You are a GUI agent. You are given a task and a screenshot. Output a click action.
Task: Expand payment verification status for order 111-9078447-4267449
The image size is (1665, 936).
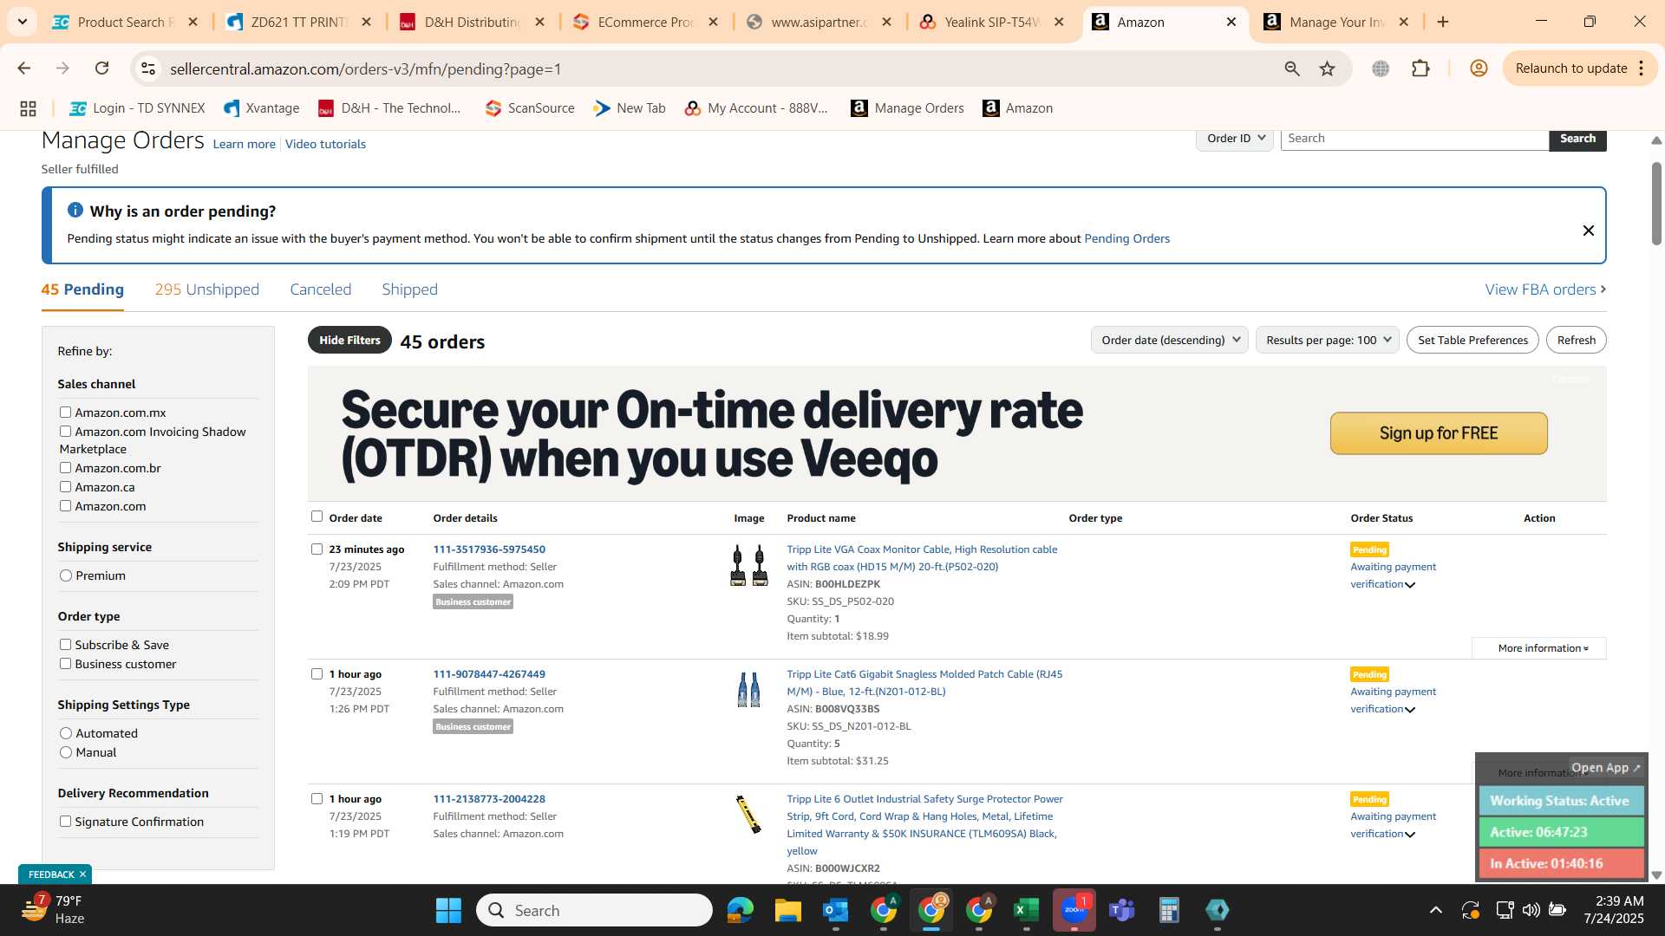pos(1410,710)
